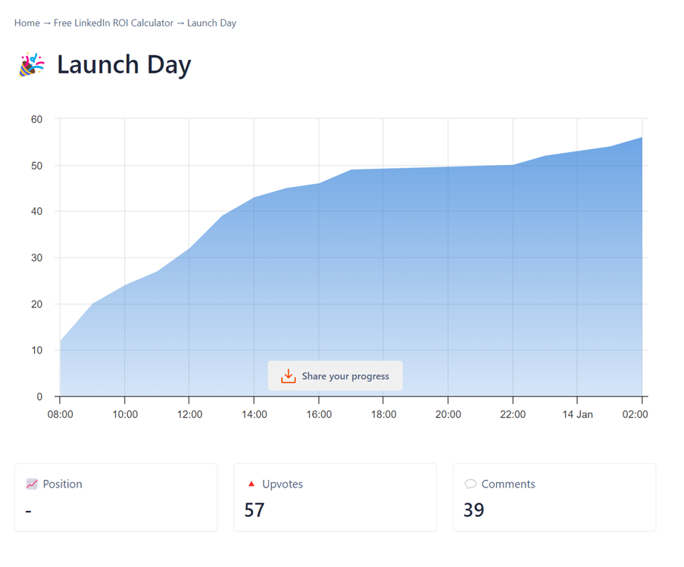Click the Comments card label
This screenshot has width=684, height=567.
coord(508,484)
